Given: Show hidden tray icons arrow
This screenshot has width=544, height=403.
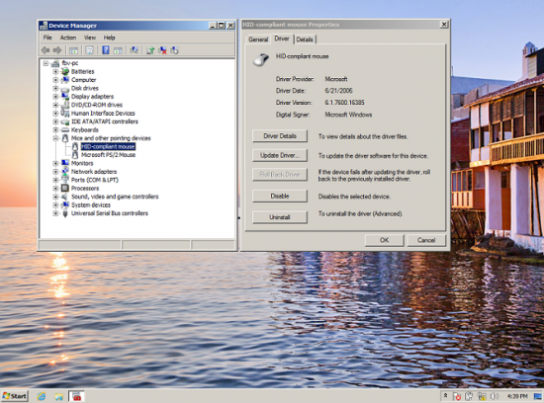Looking at the screenshot, I should coord(445,395).
